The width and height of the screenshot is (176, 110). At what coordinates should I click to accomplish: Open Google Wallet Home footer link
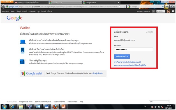pyautogui.click(x=26, y=102)
